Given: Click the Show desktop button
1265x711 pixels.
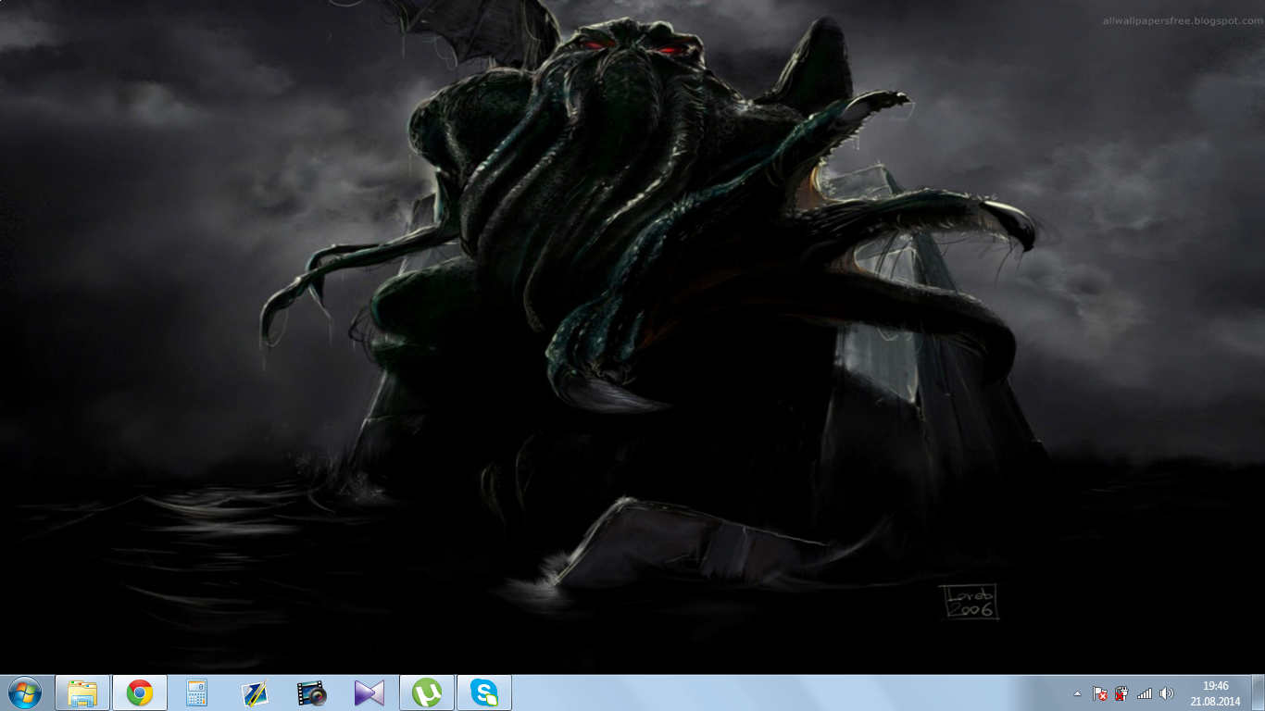Looking at the screenshot, I should point(1258,692).
